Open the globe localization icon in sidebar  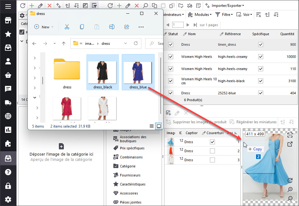pyautogui.click(x=8, y=116)
